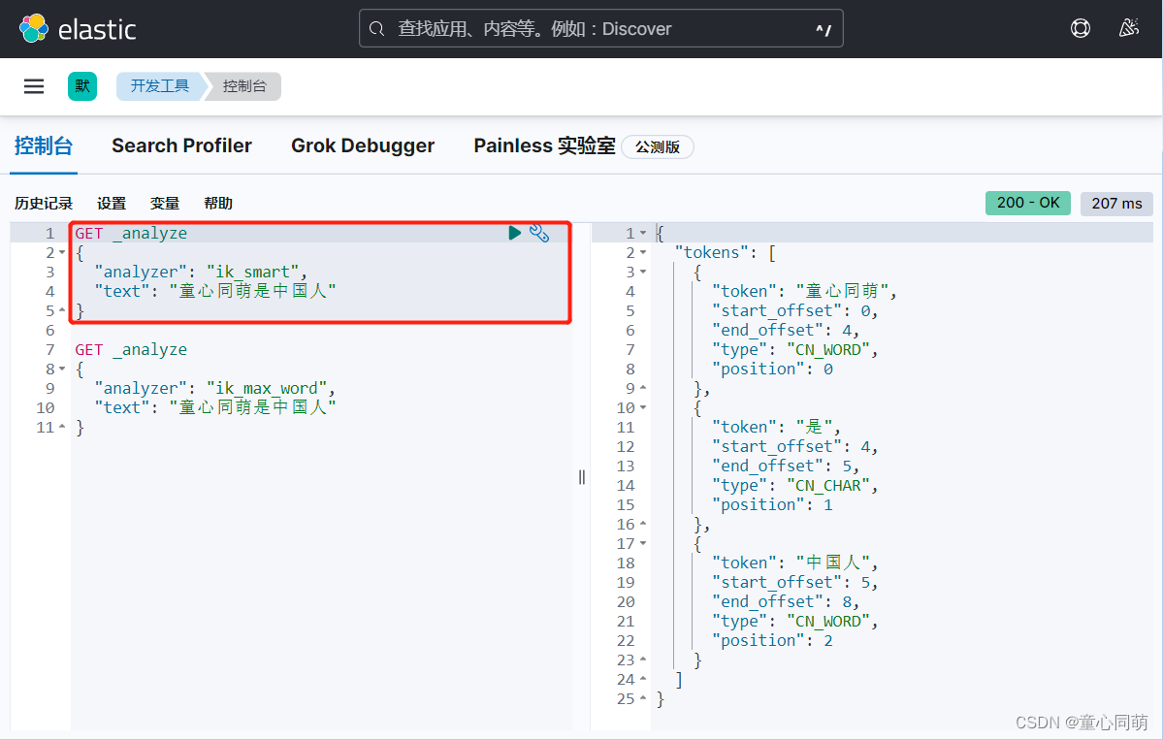Click the "ik_max_word" analyzer line
This screenshot has height=740, width=1163.
[x=215, y=389]
